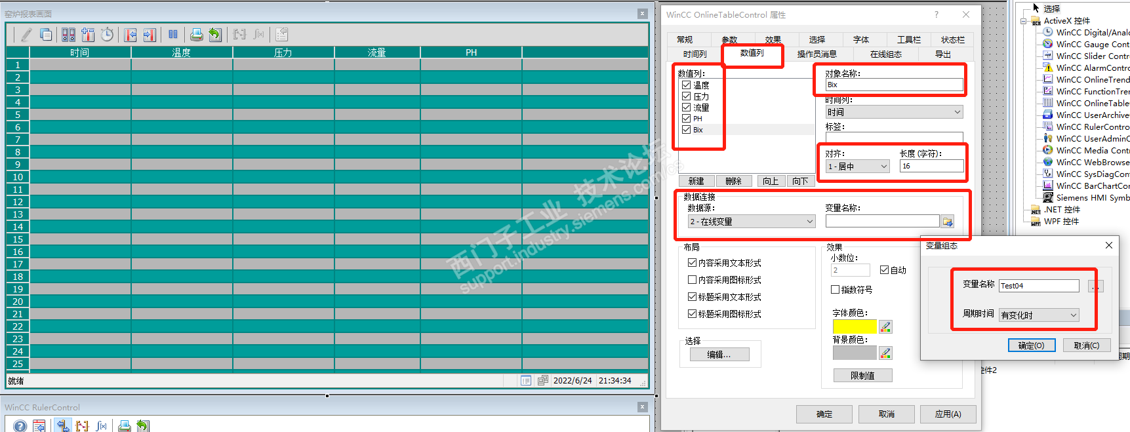Click help icon in RulerControl toolbar
The height and width of the screenshot is (432, 1130).
(x=20, y=426)
